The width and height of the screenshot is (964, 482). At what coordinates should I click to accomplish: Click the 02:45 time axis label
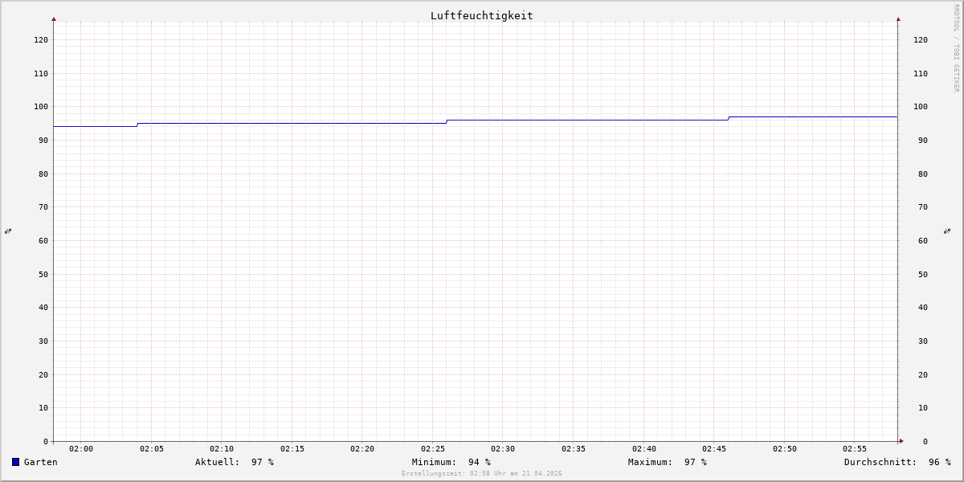pos(714,449)
